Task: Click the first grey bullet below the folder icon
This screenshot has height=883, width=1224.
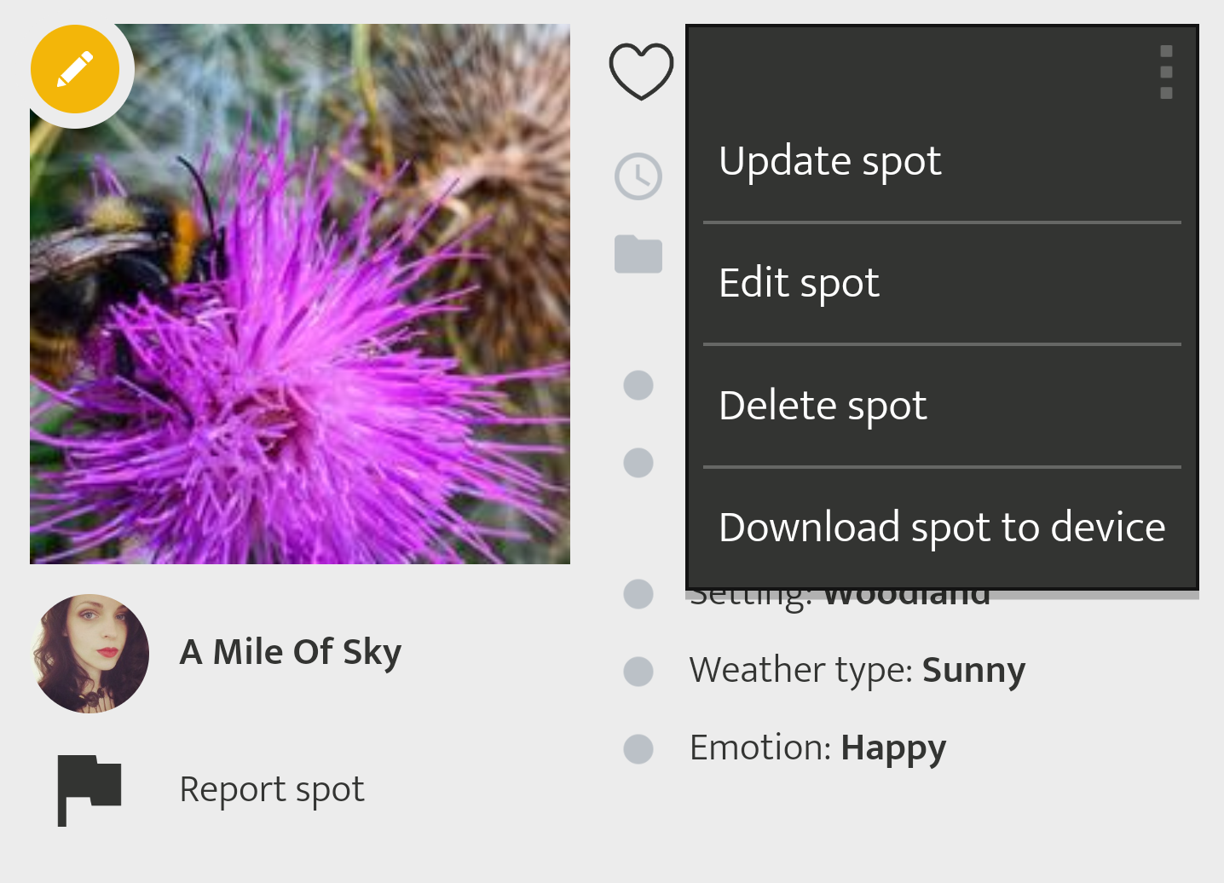Action: click(638, 385)
